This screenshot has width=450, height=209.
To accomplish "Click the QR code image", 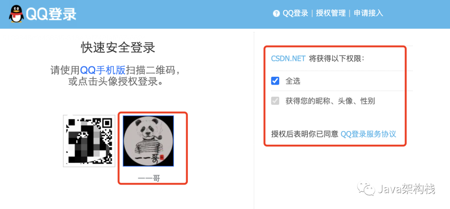I will click(x=89, y=141).
